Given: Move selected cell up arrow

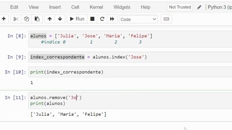Looking at the screenshot, I should [50, 19].
